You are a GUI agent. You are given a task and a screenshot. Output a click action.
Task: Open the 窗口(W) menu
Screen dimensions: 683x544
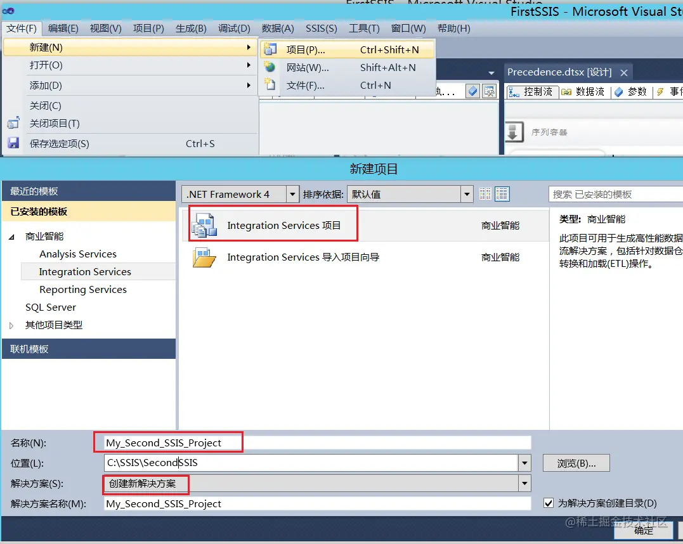(408, 29)
